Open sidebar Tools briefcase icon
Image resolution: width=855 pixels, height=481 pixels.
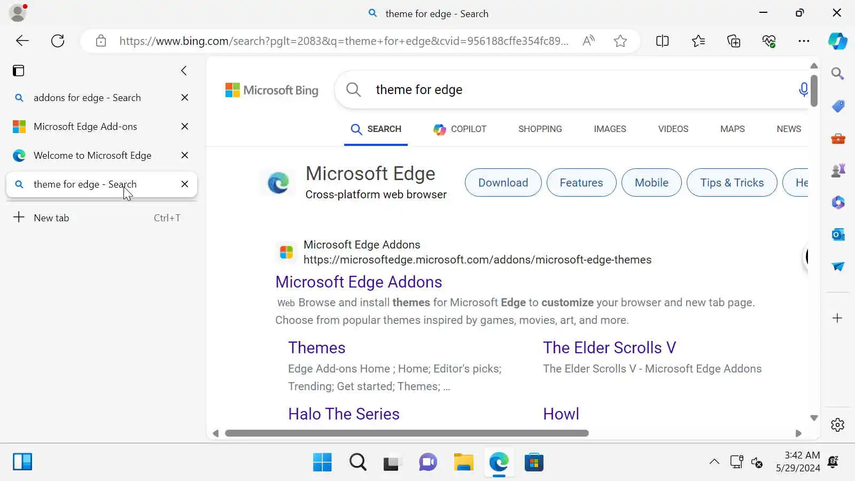(x=838, y=138)
